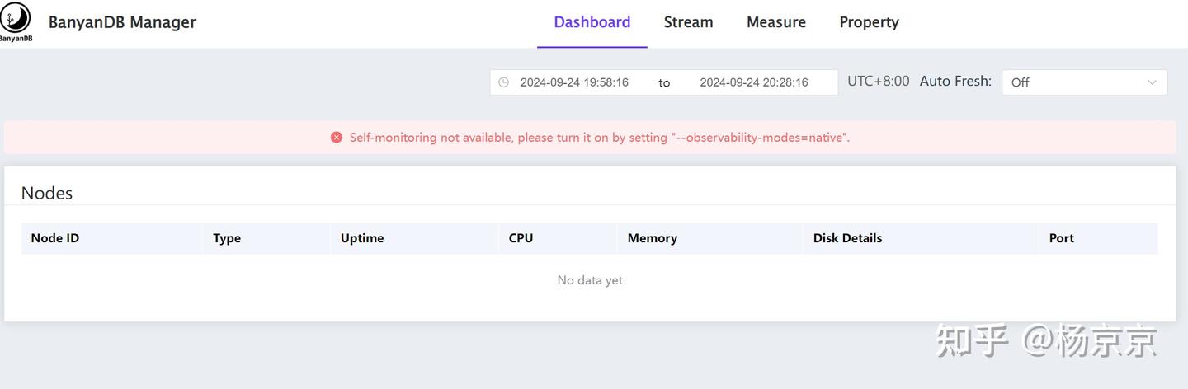
Task: Open the Stream tab
Action: click(x=688, y=22)
